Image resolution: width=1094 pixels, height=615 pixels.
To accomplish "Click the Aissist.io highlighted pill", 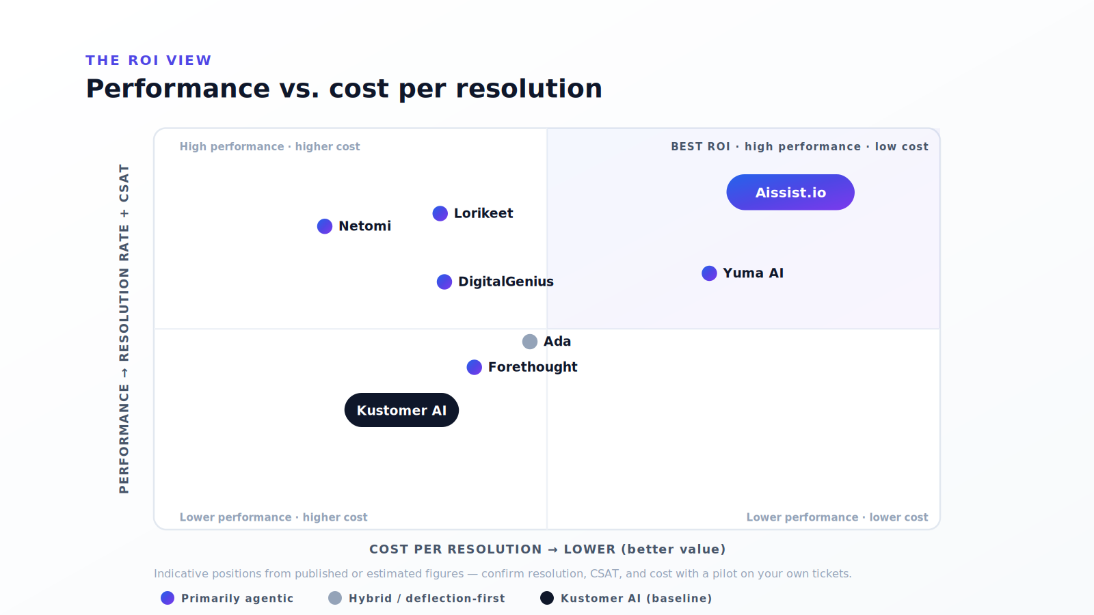I will (x=790, y=192).
